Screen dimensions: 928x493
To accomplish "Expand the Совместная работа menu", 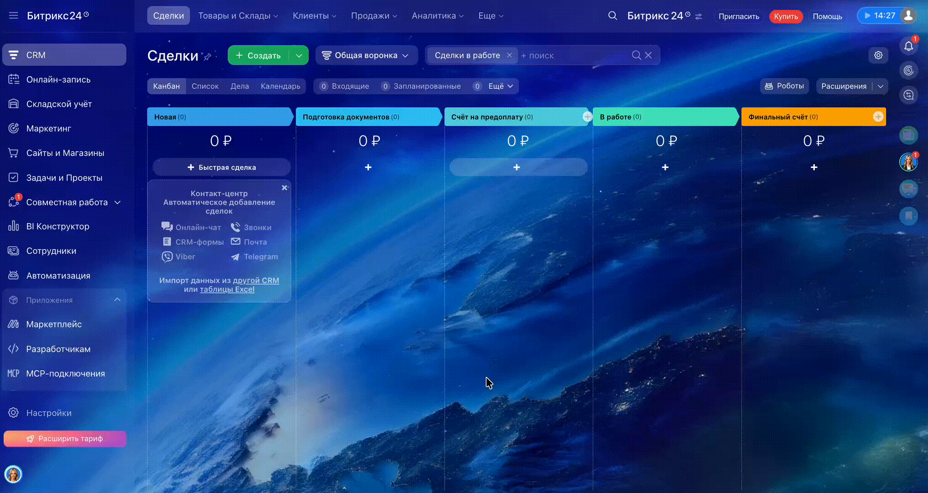I will (x=117, y=202).
